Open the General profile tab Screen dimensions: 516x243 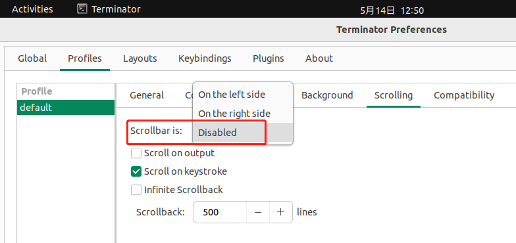click(x=147, y=95)
